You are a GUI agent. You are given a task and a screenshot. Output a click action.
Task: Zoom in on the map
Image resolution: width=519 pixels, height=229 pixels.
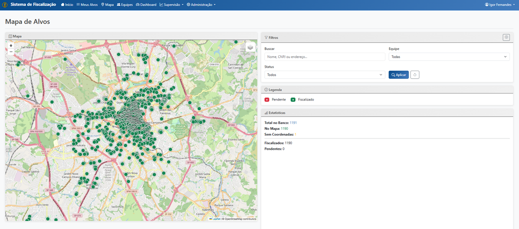coord(11,46)
